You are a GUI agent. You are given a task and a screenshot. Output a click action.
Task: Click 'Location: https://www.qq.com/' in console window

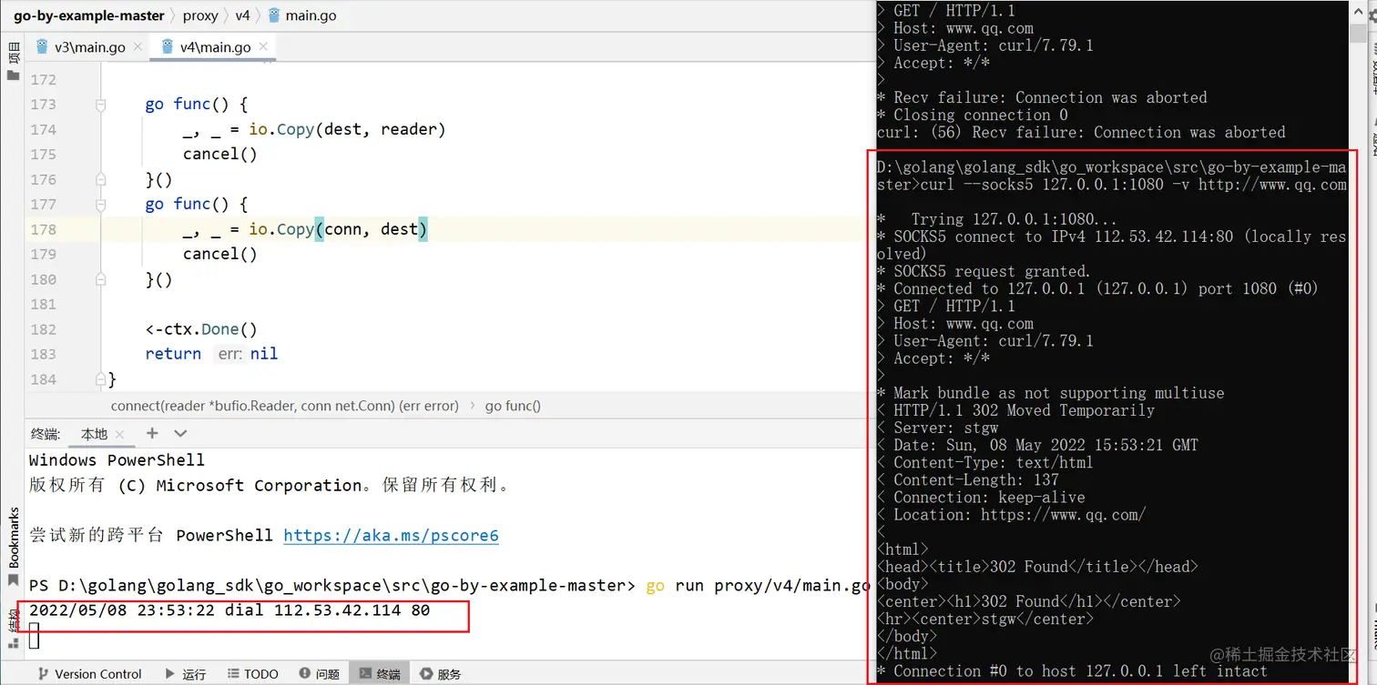[1019, 515]
